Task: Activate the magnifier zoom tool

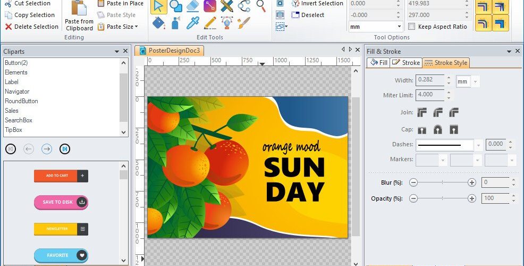Action: click(x=261, y=6)
